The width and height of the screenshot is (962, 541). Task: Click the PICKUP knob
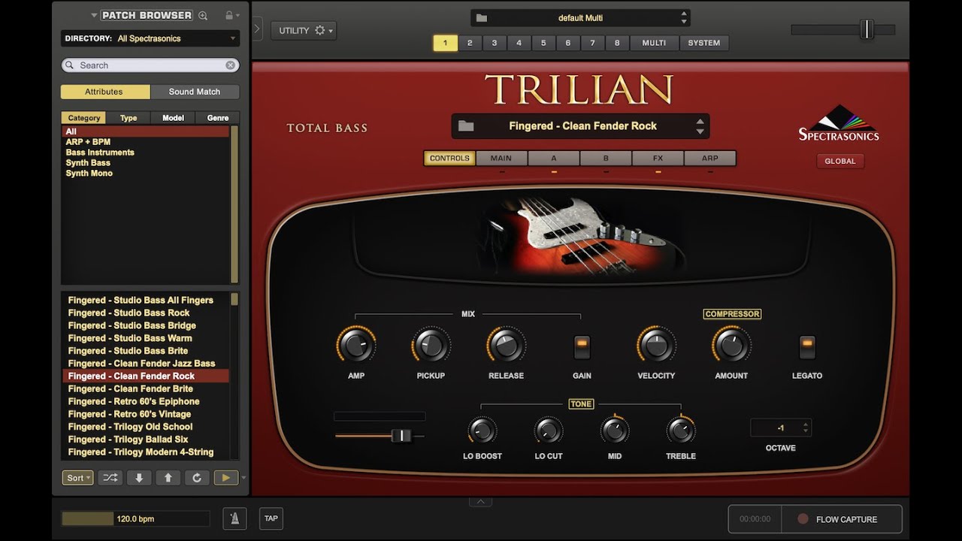[431, 345]
